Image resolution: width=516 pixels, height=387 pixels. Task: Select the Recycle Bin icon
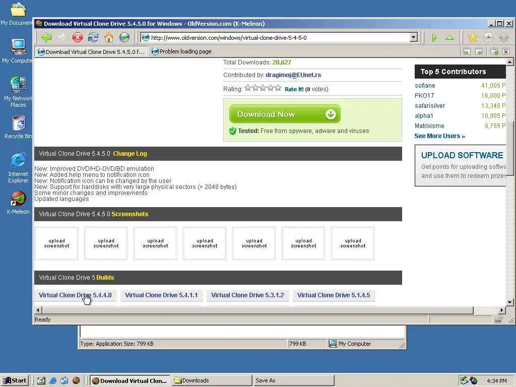click(x=19, y=127)
